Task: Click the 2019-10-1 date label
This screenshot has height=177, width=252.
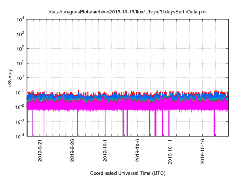Action: (105, 151)
